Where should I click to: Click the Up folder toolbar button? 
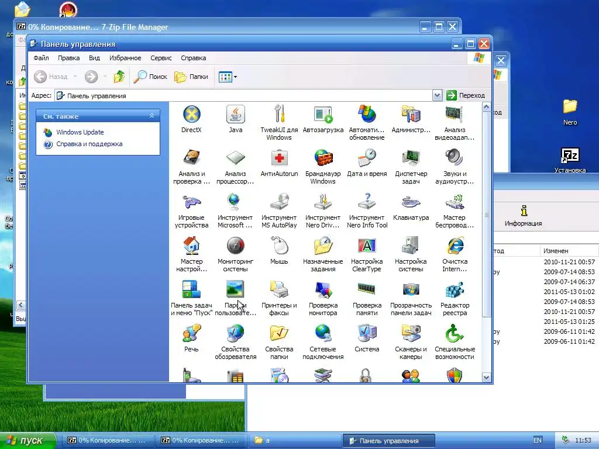pyautogui.click(x=119, y=77)
